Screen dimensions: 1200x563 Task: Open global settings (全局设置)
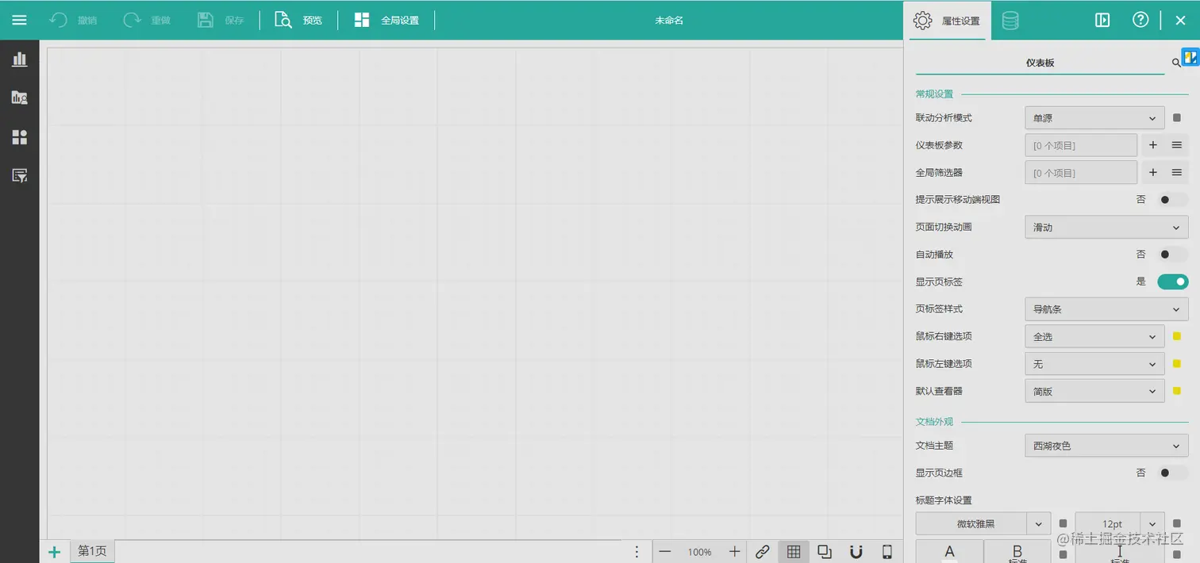[387, 20]
